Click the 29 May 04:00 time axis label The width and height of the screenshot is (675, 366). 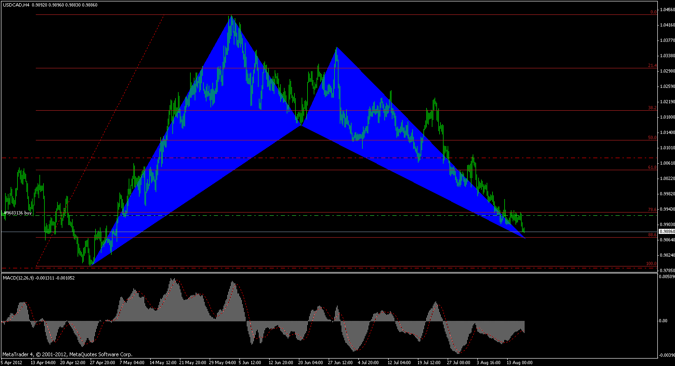pos(222,362)
